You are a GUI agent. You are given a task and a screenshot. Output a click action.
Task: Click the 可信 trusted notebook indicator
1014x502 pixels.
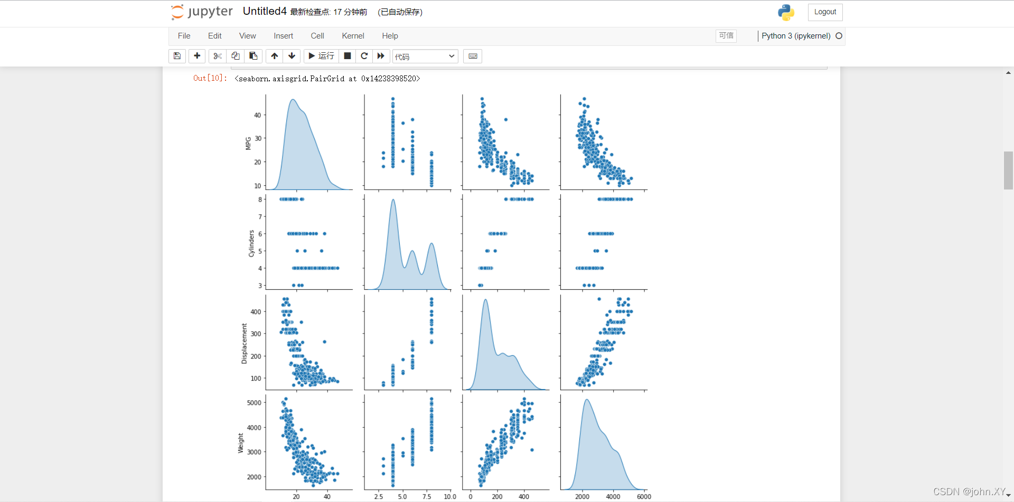(726, 36)
